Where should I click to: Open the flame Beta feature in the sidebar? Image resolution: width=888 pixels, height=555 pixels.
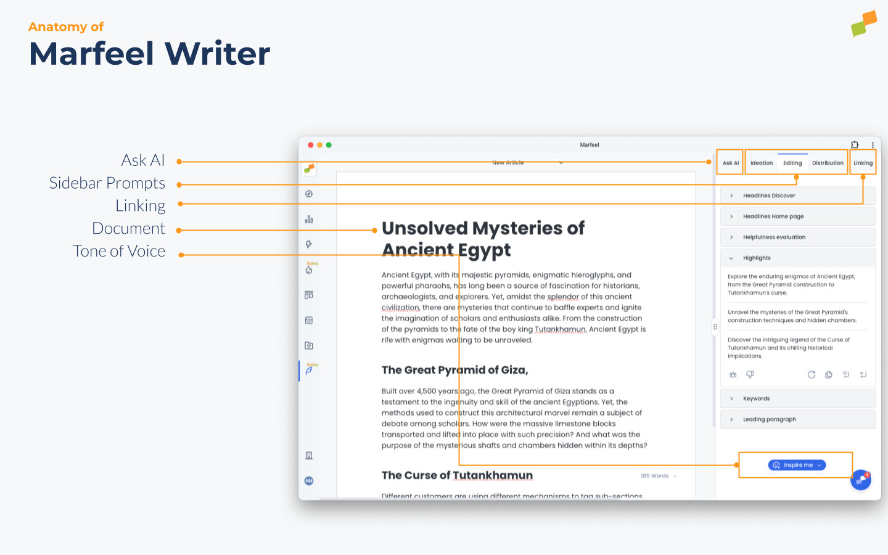pyautogui.click(x=309, y=269)
